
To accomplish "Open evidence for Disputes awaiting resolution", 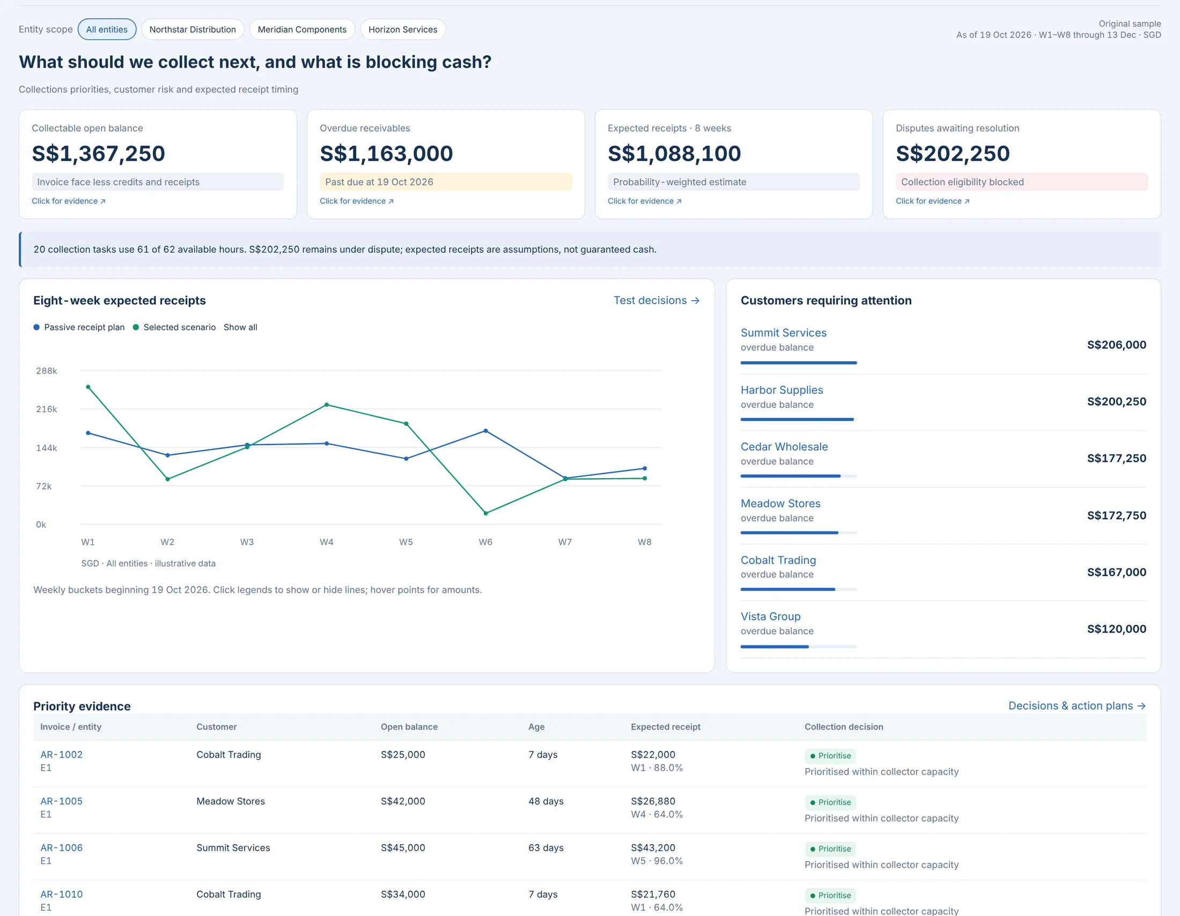I will coord(933,201).
